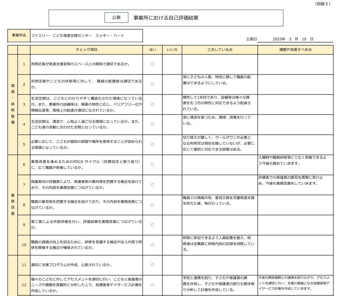Select the はい circle for item 5
This screenshot has height=296, width=341.
pyautogui.click(x=152, y=144)
